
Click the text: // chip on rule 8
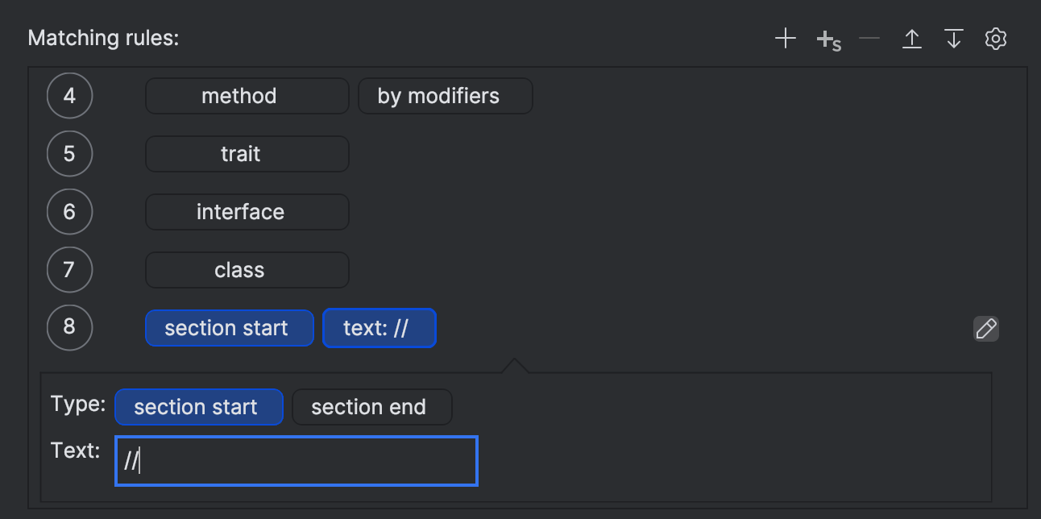pyautogui.click(x=379, y=328)
